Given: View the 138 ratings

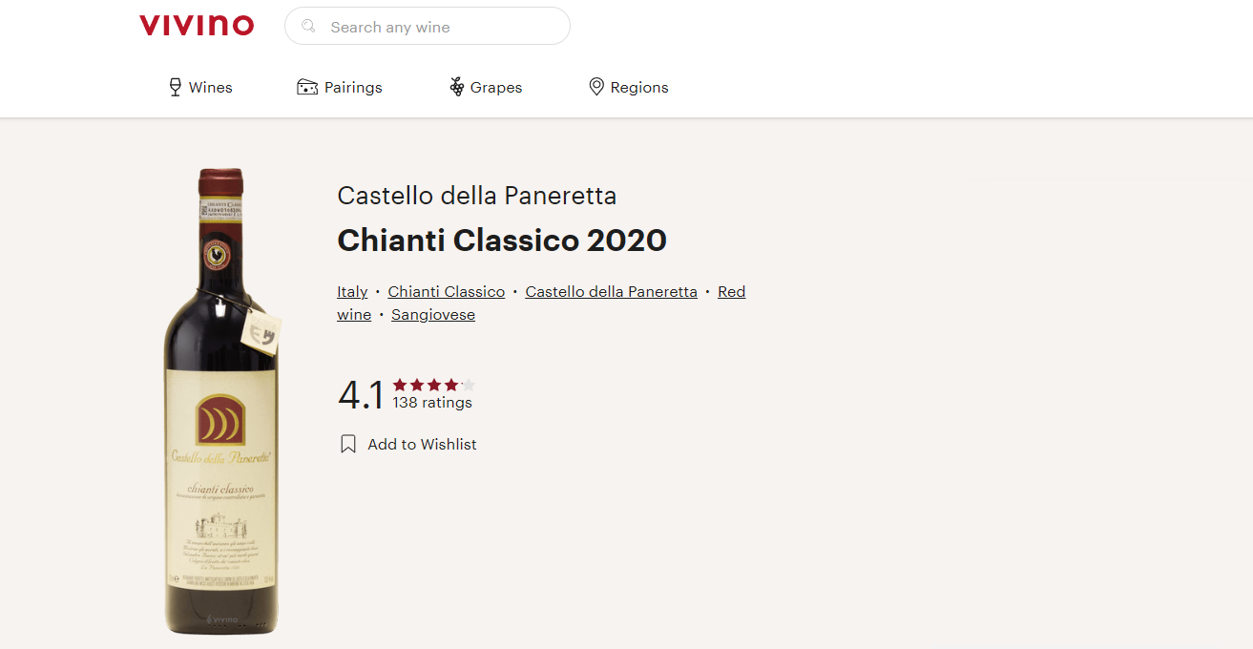Looking at the screenshot, I should click(x=432, y=403).
